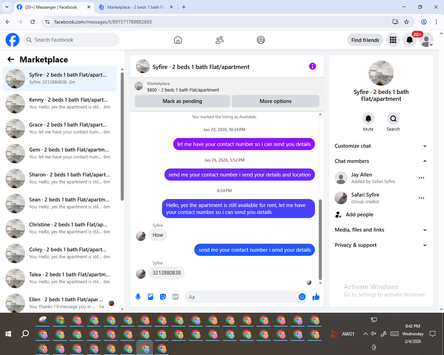Go back using the Marketplace back arrow
The height and width of the screenshot is (355, 444).
click(x=11, y=59)
